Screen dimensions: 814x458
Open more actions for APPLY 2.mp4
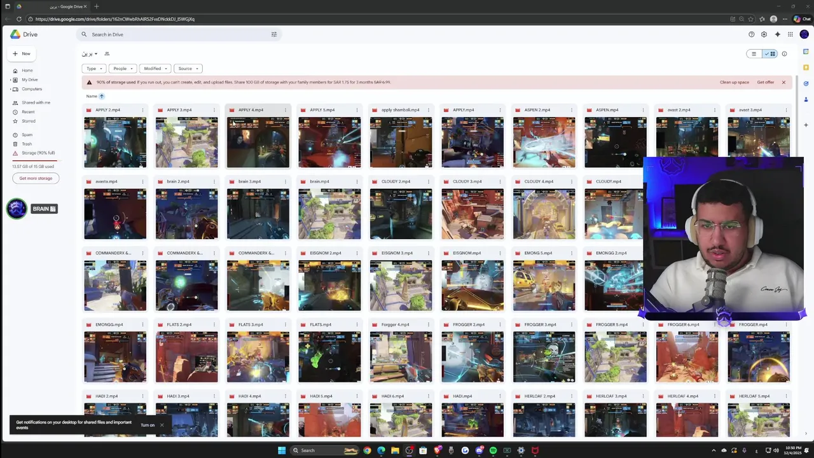pyautogui.click(x=142, y=110)
